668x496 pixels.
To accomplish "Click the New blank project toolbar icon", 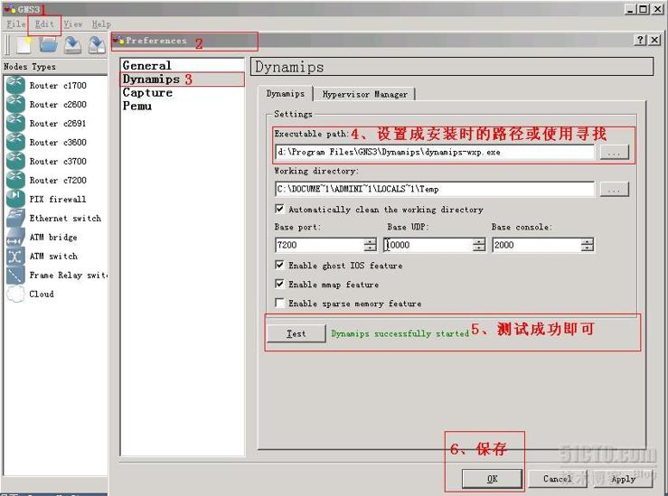I will coord(24,45).
